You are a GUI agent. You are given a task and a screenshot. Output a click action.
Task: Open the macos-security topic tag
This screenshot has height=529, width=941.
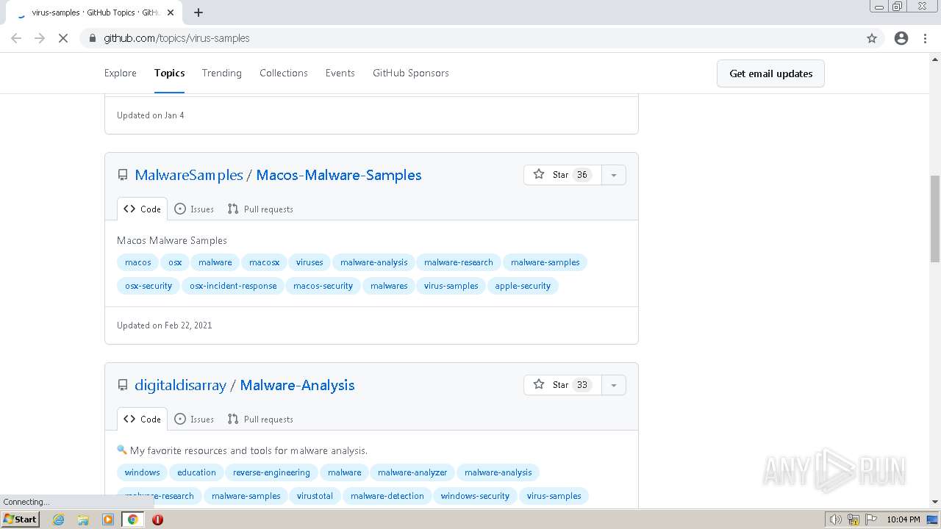323,286
